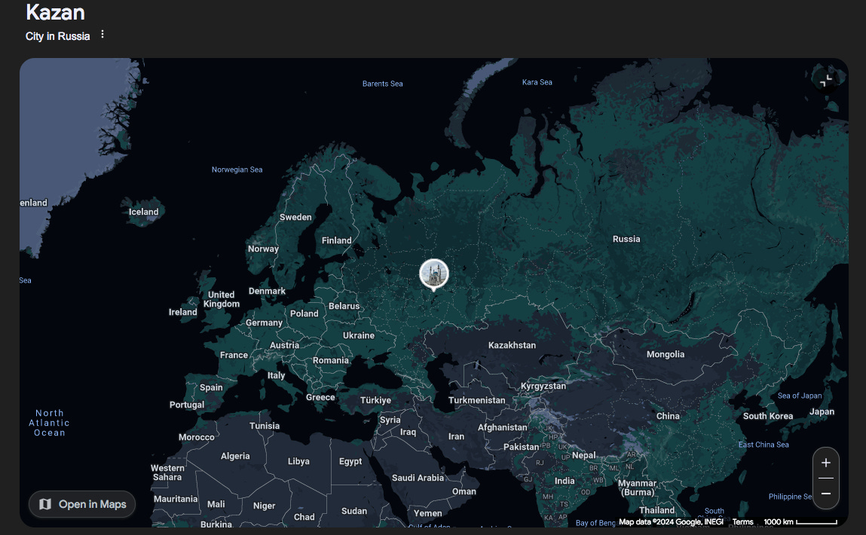Open the Terms link on the map
Viewport: 866px width, 535px height.
pyautogui.click(x=742, y=521)
